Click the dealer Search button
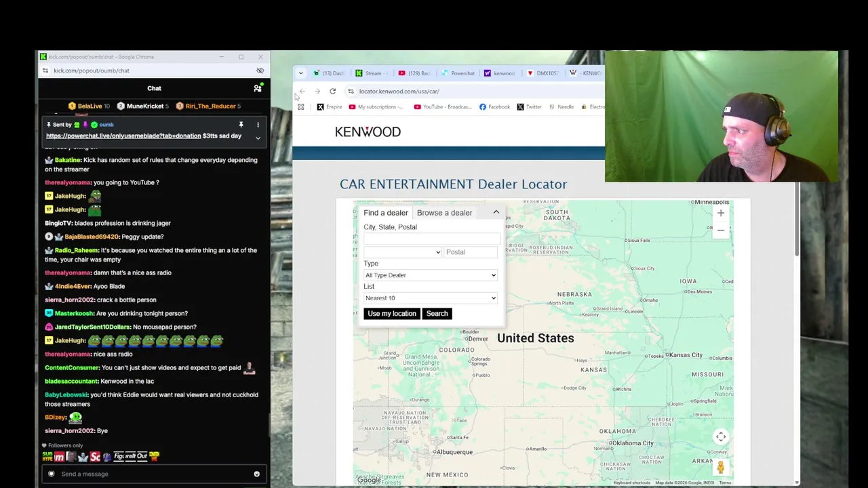868x488 pixels. [x=437, y=314]
